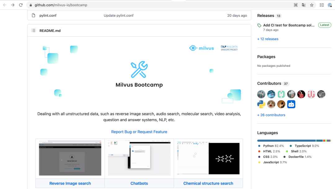The image size is (335, 189).
Task: Open the Reverse Image search thumbnail
Action: (x=70, y=158)
